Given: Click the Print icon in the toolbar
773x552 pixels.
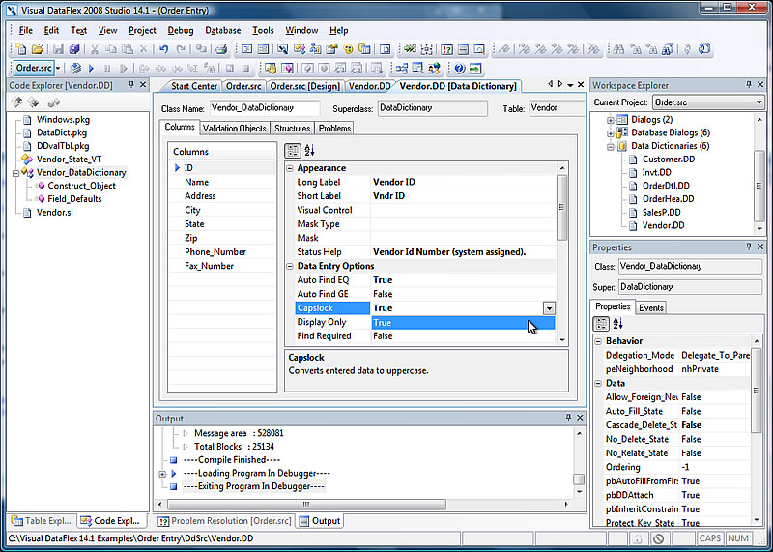Looking at the screenshot, I should 220,49.
